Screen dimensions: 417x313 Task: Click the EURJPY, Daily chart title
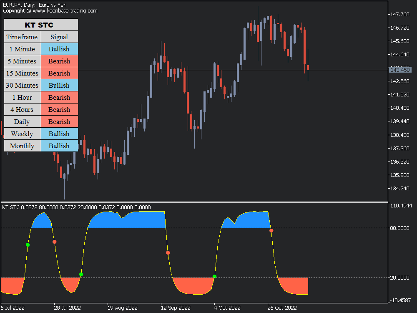point(35,5)
